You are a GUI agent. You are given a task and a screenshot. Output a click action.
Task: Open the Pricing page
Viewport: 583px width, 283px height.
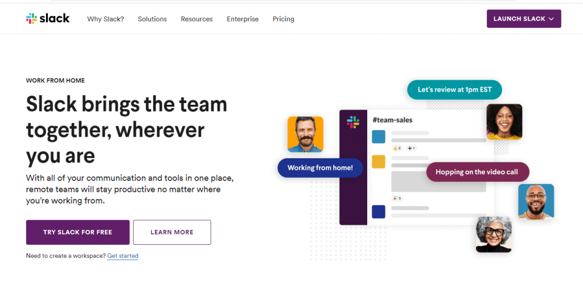click(284, 19)
